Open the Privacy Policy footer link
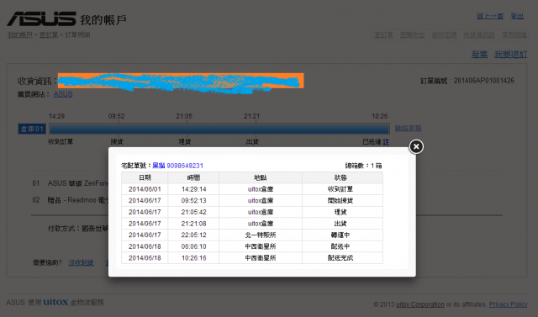Image resolution: width=538 pixels, height=317 pixels. (x=508, y=304)
